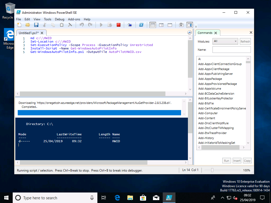Image resolution: width=271 pixels, height=203 pixels.
Task: Click the zoom slider thumb in the status bar
Action: click(x=212, y=170)
